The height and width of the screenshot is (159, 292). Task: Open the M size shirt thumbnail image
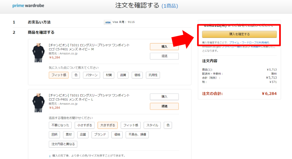point(38,53)
